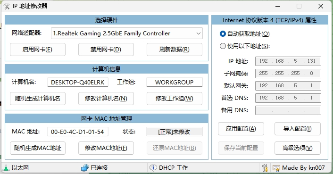Click 以太网 text in status bar
This screenshot has width=333, height=174.
(x=20, y=168)
